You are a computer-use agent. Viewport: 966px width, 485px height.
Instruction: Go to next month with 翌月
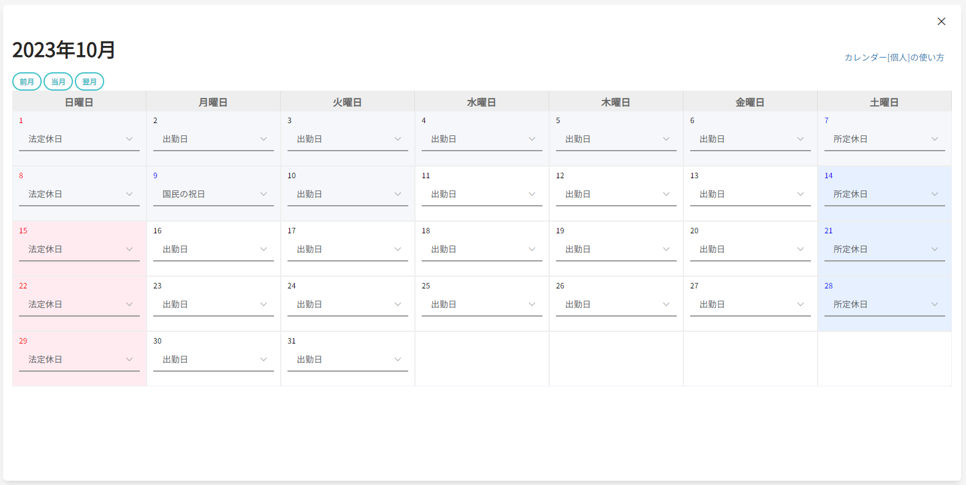(89, 81)
